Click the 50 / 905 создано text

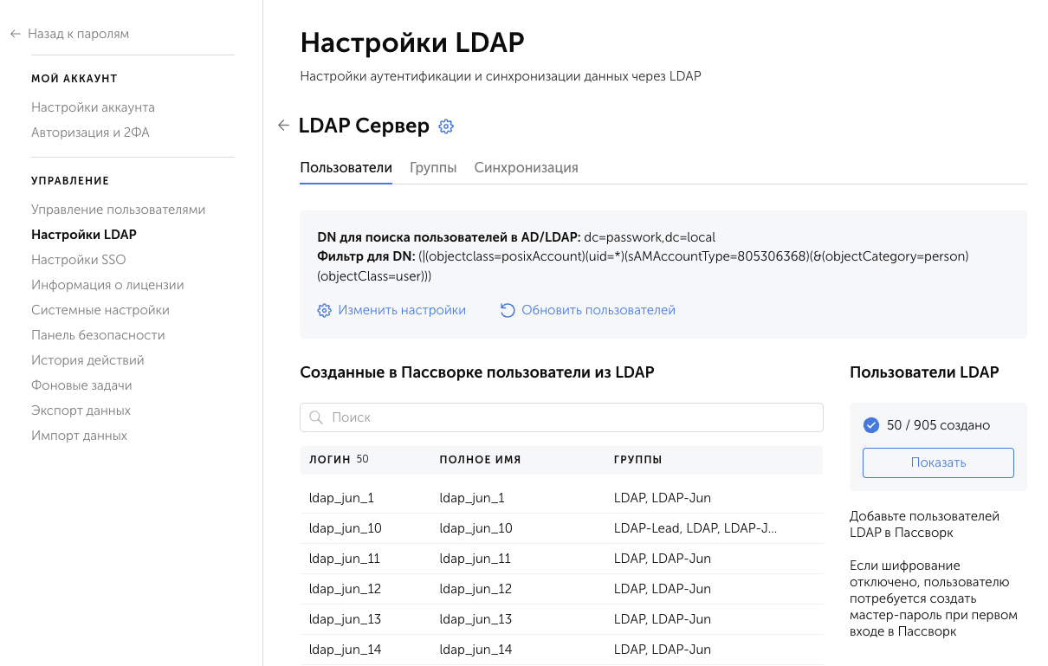(939, 425)
